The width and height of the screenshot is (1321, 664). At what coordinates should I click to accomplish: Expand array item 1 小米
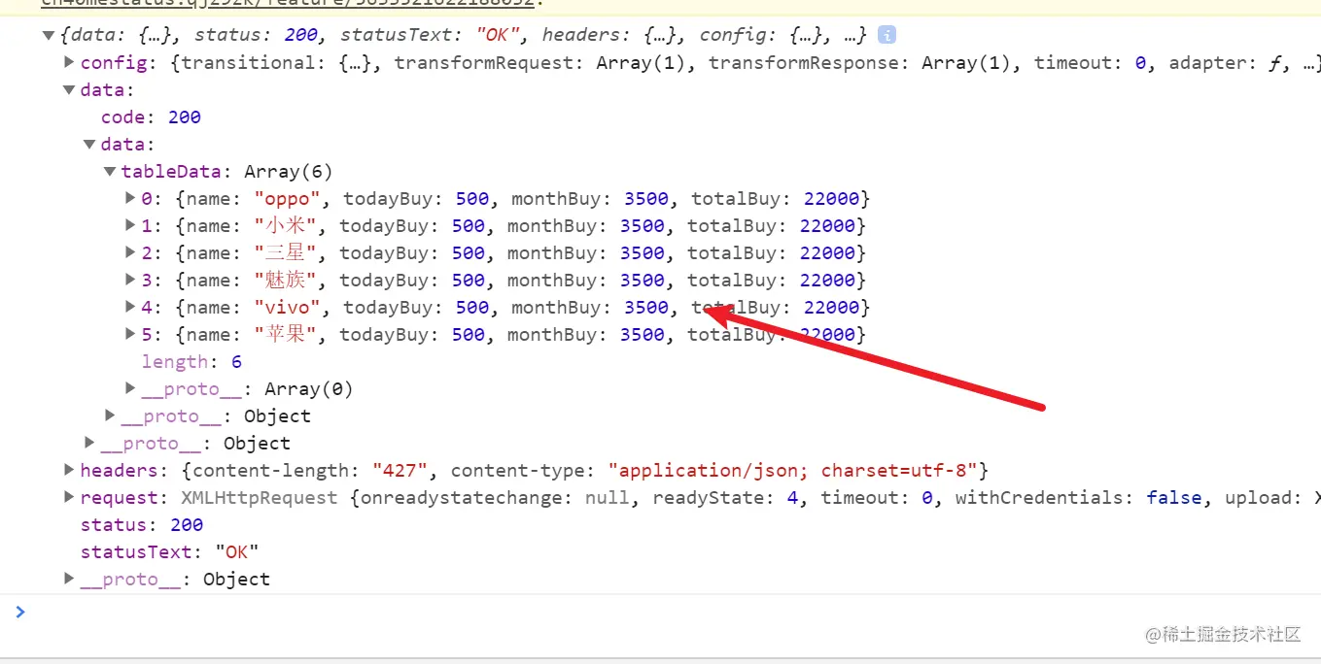(130, 225)
